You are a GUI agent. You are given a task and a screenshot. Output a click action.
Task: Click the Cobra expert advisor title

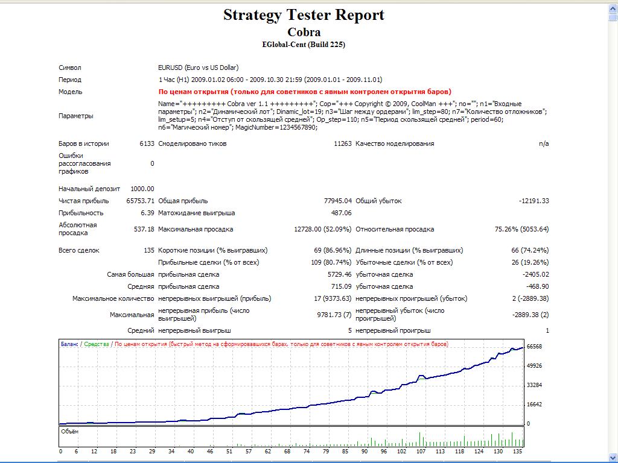(304, 32)
